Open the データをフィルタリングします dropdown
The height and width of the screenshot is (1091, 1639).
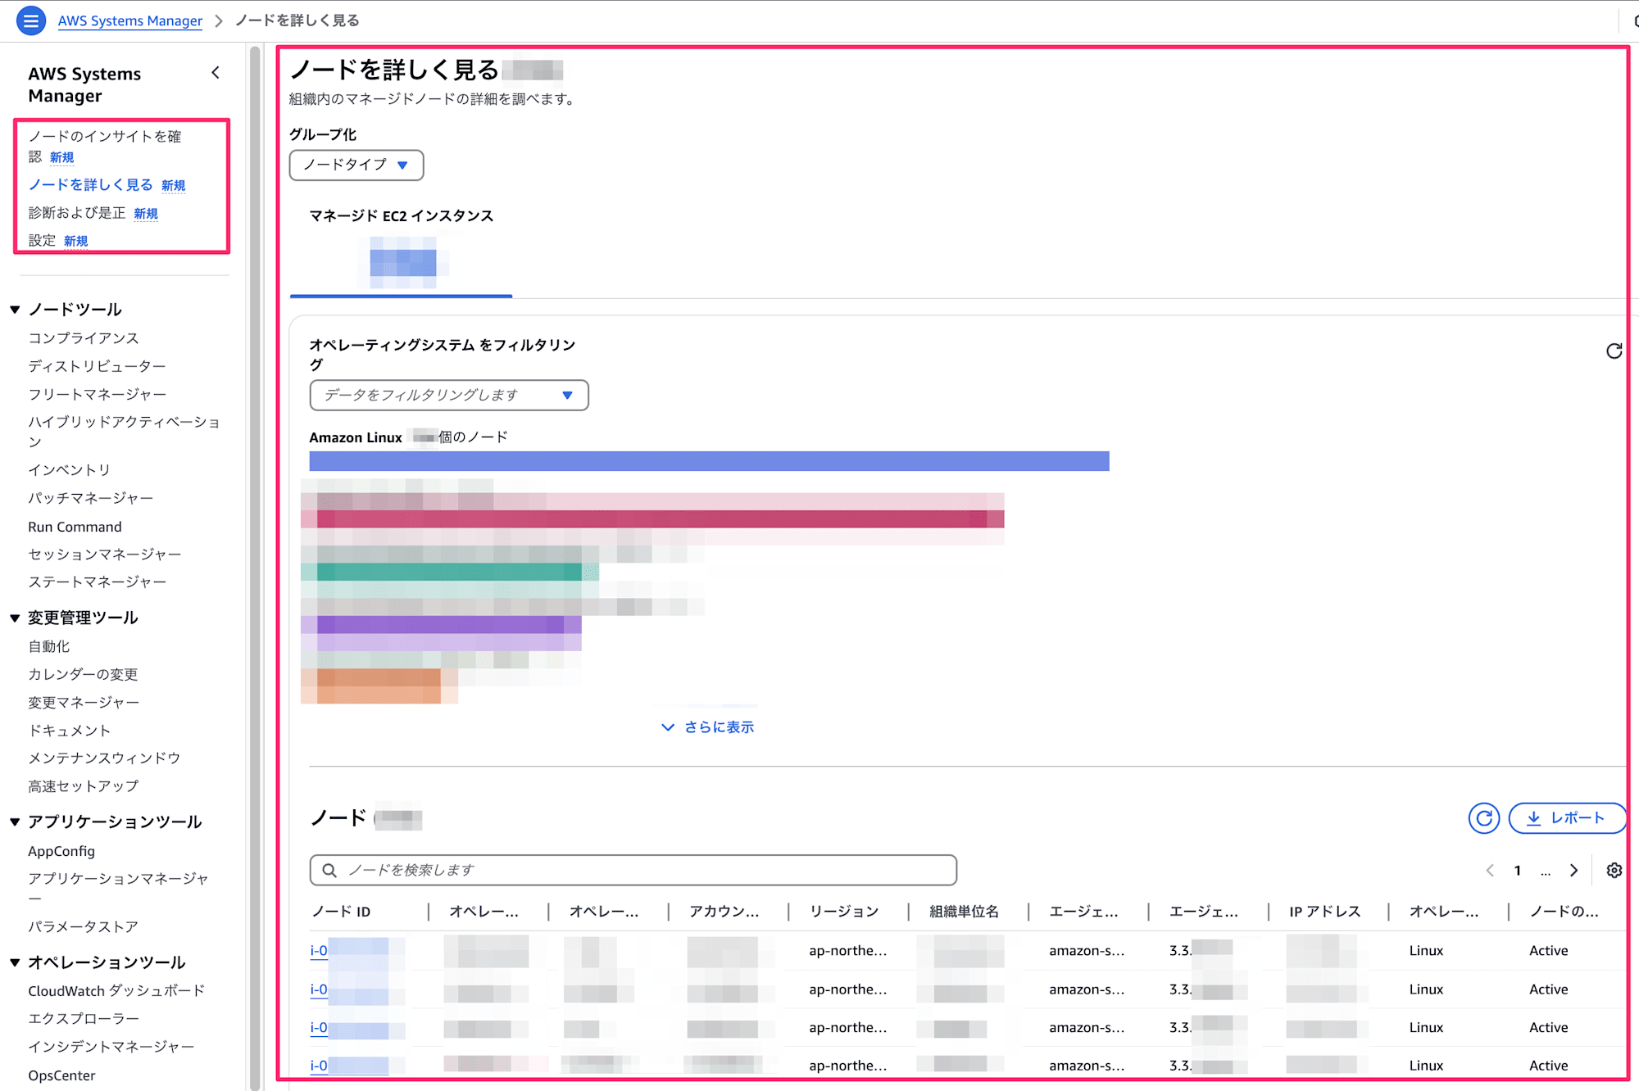[x=449, y=396]
